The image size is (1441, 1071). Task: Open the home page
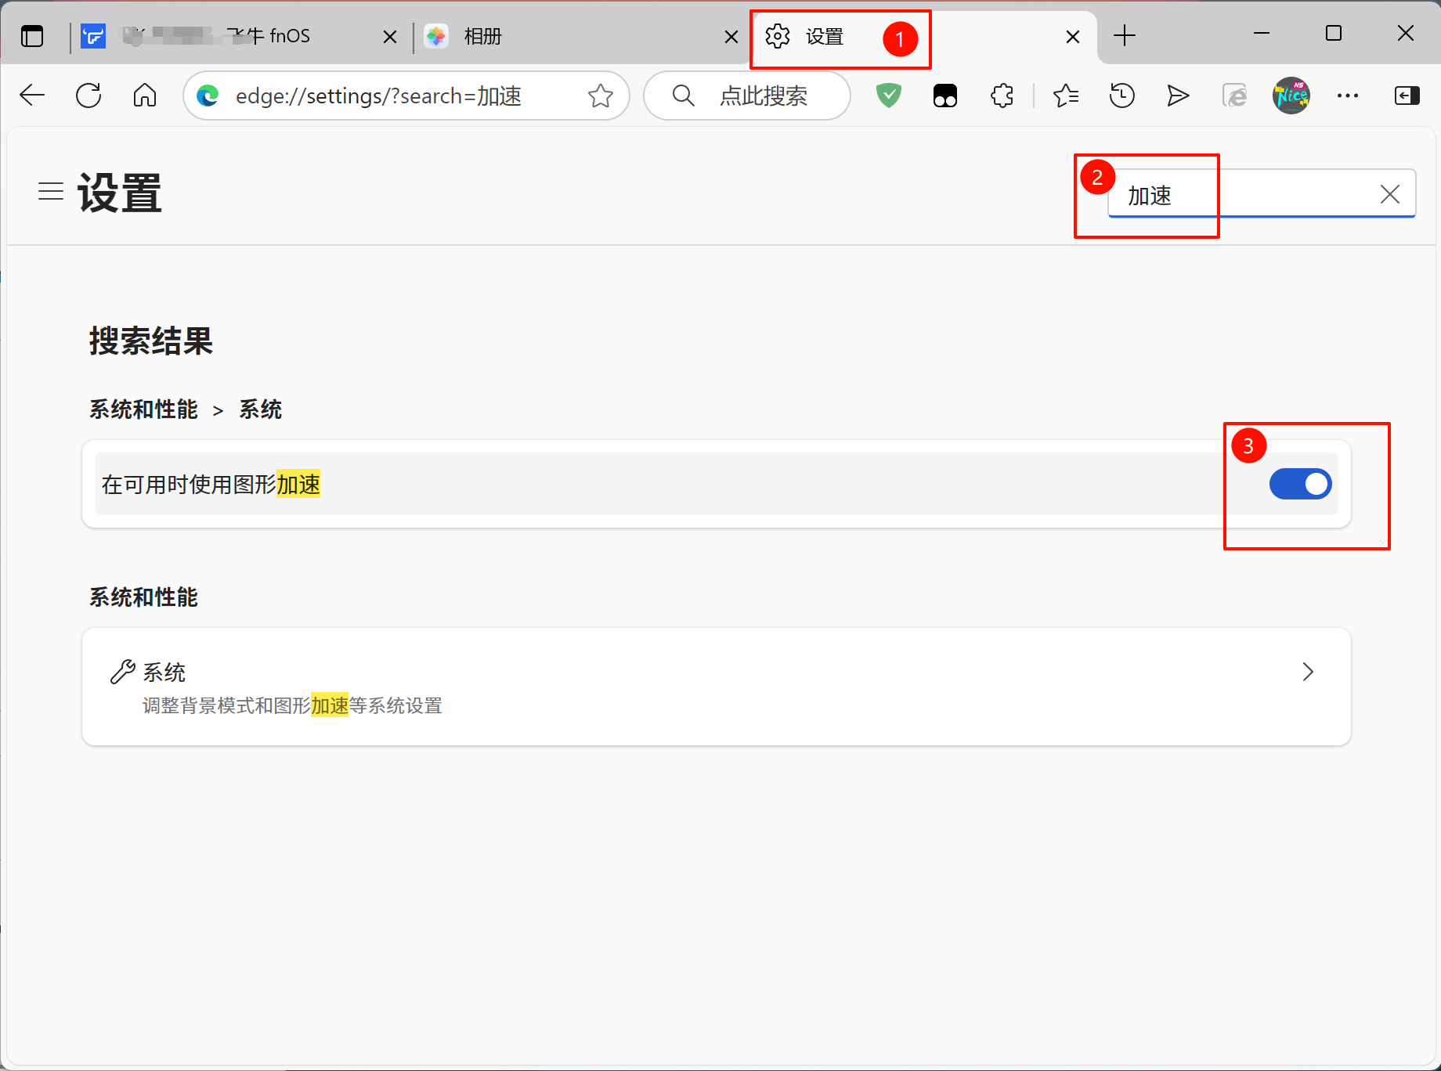coord(145,96)
